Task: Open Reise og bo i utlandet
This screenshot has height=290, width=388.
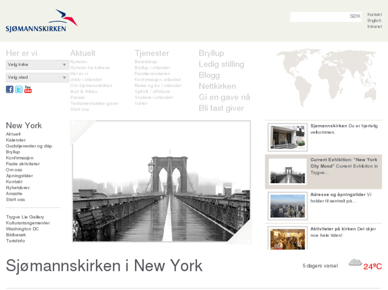Action: click(x=158, y=85)
